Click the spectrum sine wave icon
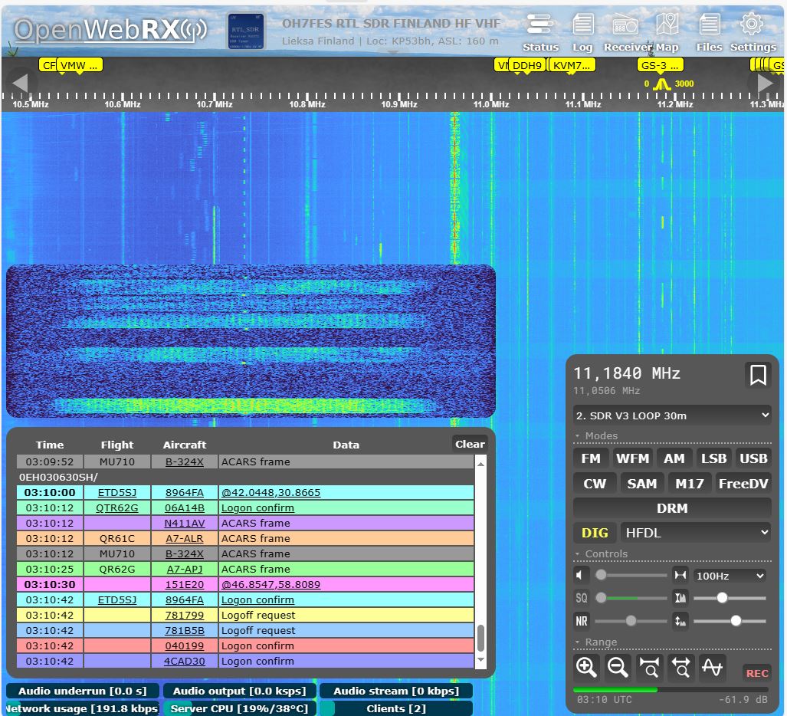This screenshot has width=787, height=716. (x=712, y=668)
